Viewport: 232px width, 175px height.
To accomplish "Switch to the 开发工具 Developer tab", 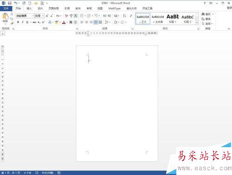I will (147, 8).
